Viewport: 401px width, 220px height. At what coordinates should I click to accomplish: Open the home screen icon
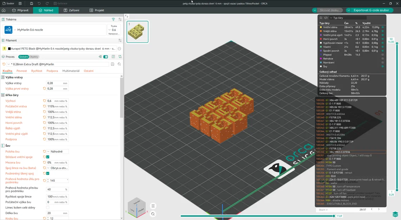(4, 10)
